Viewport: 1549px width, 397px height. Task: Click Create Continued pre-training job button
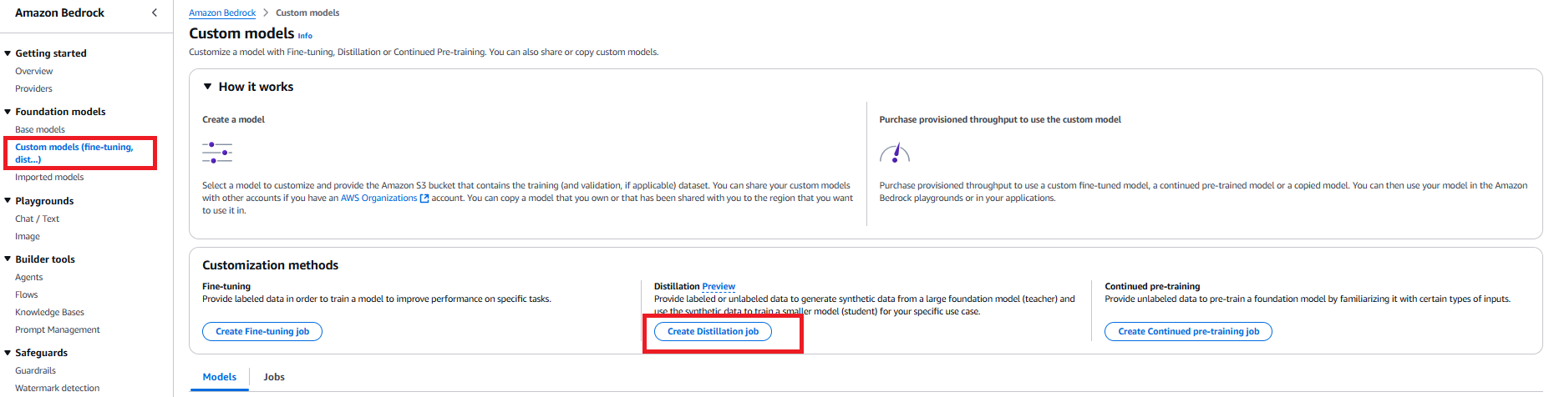pos(1188,331)
